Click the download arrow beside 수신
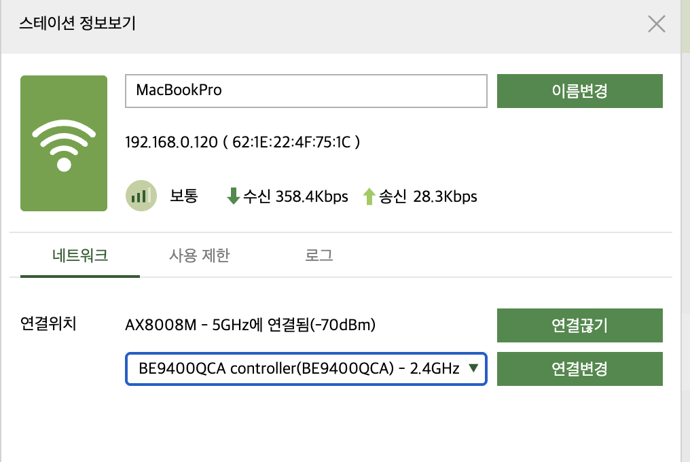The image size is (690, 462). click(x=233, y=196)
